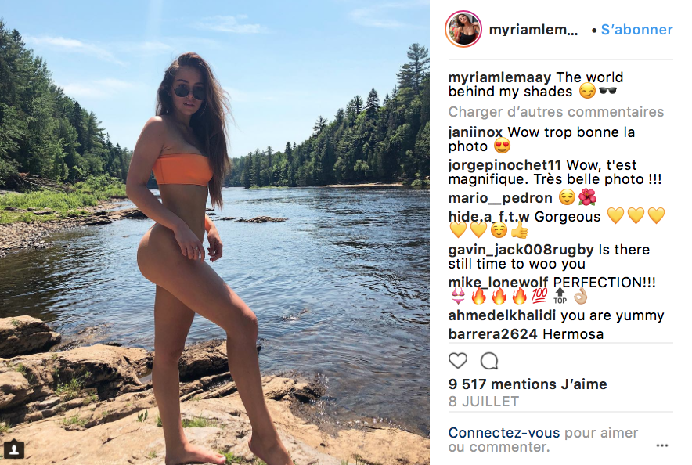
Task: View the 9 517 mentions J'aime list
Action: tap(528, 384)
